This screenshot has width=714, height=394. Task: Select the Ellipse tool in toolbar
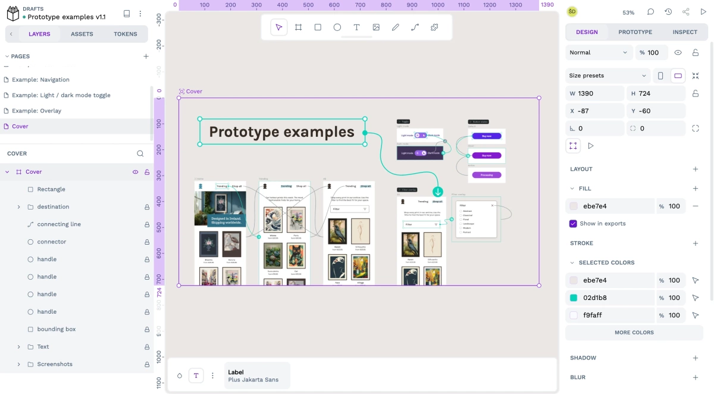click(337, 27)
